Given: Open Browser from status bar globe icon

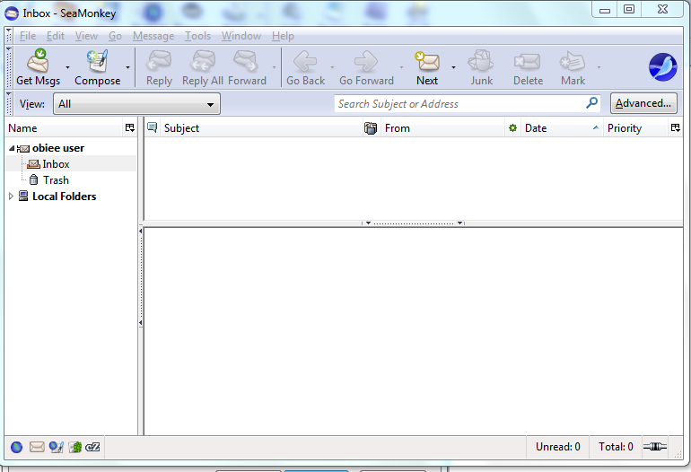Looking at the screenshot, I should (x=17, y=447).
